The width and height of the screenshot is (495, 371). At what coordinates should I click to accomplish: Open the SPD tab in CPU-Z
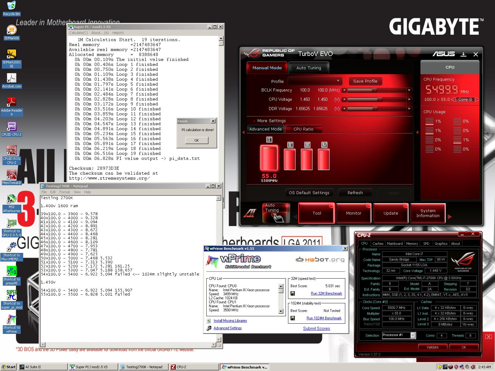click(x=426, y=244)
